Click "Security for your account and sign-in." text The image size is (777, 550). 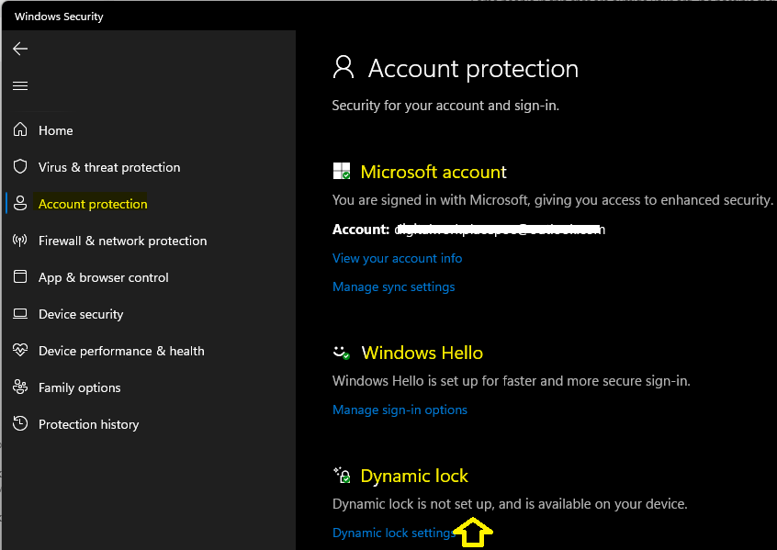445,106
